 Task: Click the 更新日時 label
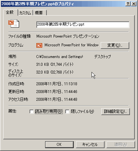pyautogui.click(x=17, y=92)
